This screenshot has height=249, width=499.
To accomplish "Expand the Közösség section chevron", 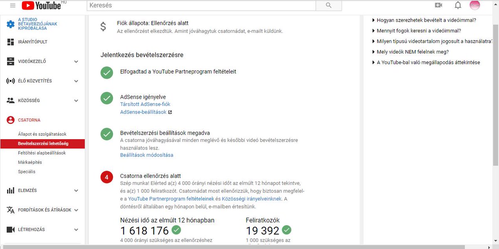I will click(x=76, y=100).
